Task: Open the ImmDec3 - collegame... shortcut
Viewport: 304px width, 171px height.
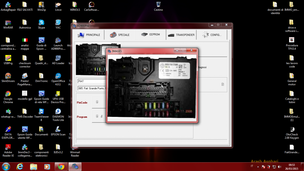Action: 25,150
